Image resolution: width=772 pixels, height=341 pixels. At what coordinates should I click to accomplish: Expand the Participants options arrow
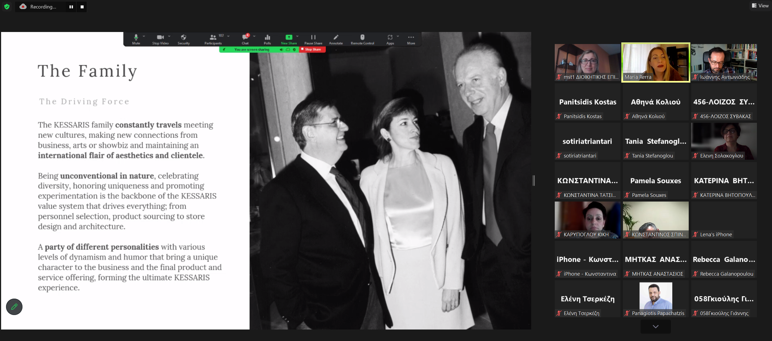coord(228,36)
